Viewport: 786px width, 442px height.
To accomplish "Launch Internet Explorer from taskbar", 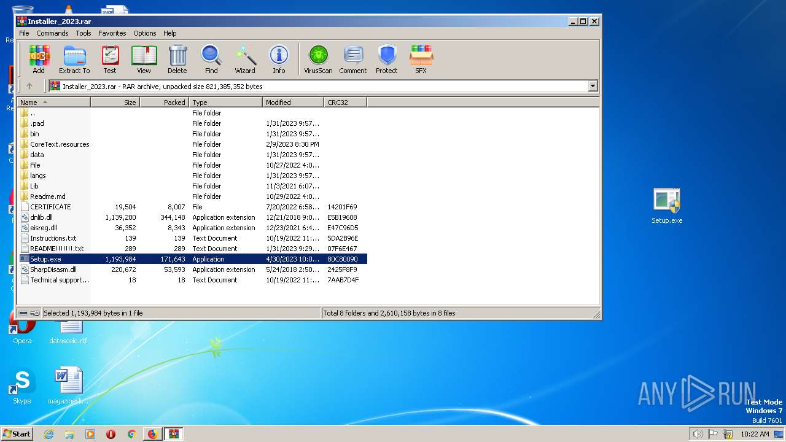I will (49, 434).
